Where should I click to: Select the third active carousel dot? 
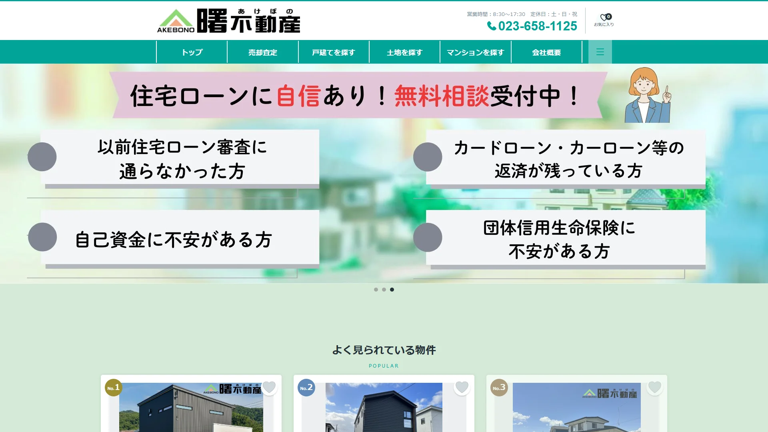click(392, 290)
